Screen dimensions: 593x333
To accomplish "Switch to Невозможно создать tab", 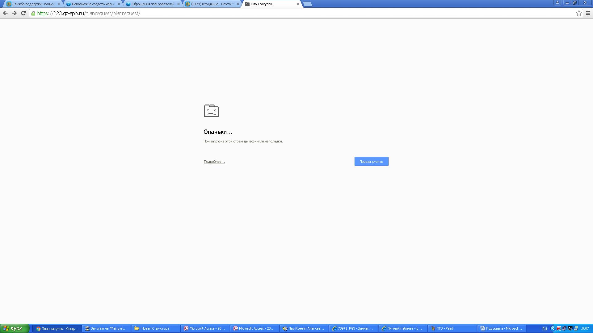I will (x=91, y=4).
